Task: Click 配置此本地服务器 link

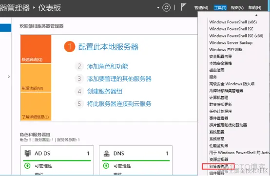Action: tap(108, 47)
